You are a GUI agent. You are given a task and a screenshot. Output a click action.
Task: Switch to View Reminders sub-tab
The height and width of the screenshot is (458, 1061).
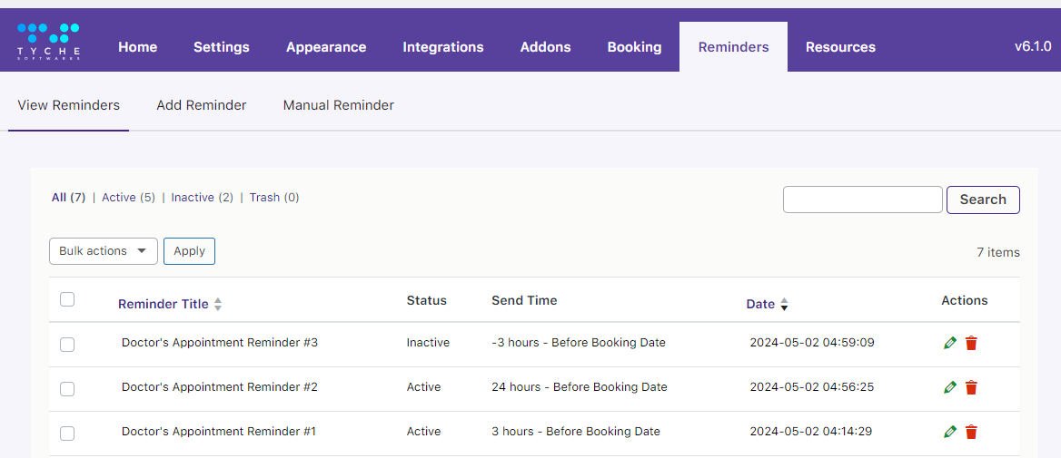pos(68,105)
